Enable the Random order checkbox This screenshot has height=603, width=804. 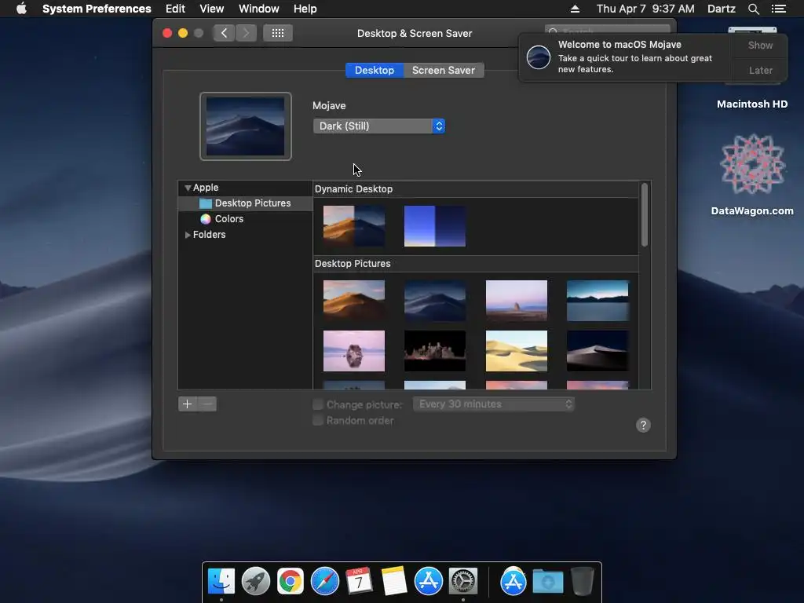pyautogui.click(x=318, y=421)
